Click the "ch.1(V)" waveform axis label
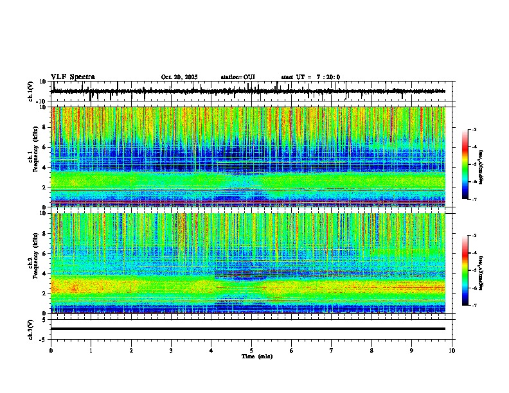 (31, 91)
